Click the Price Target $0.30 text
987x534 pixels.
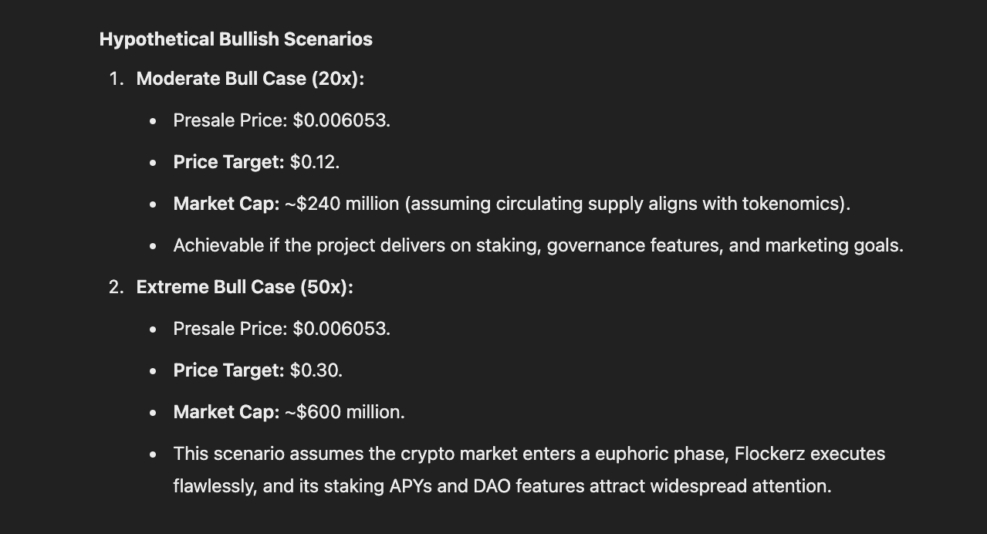pos(258,370)
